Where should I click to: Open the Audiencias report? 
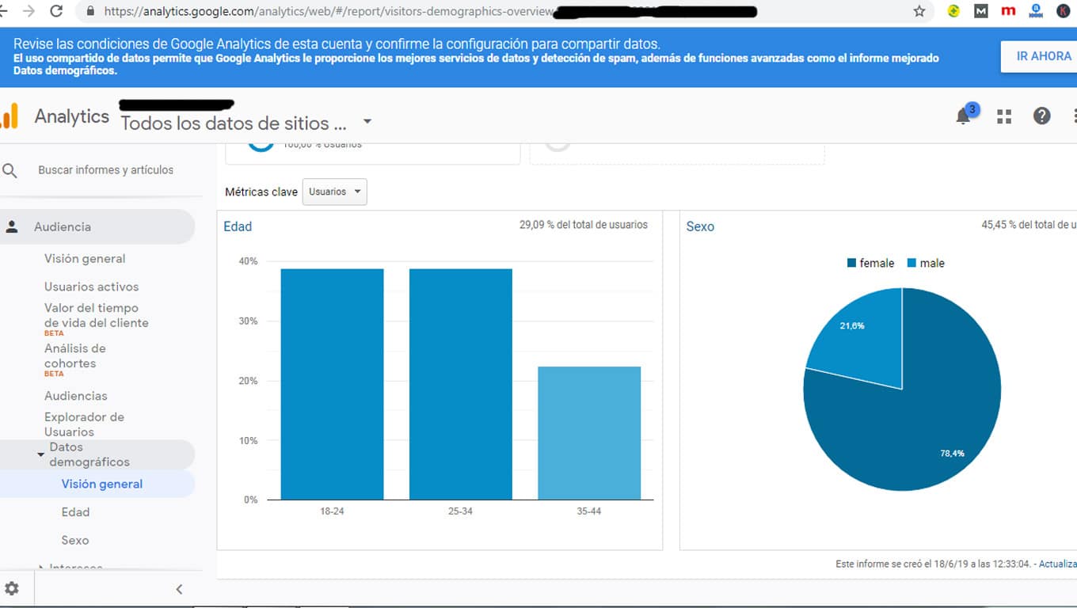point(75,396)
